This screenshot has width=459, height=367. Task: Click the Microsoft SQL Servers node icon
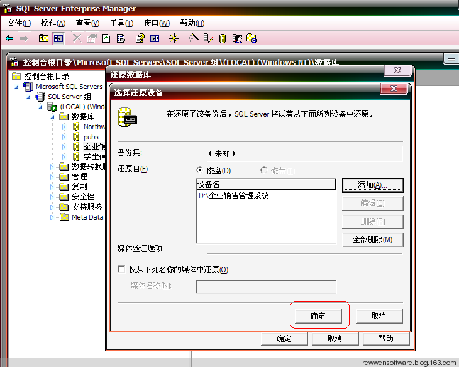(28, 87)
